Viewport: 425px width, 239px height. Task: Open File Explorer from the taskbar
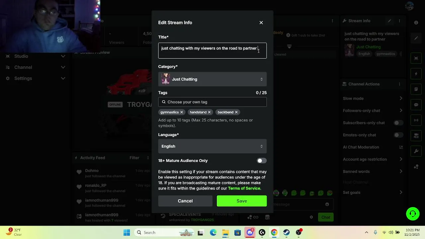pos(225,232)
